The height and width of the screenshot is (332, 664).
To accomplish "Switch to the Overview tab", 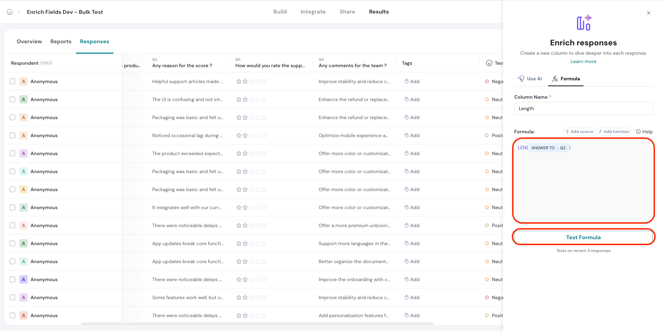I will tap(29, 42).
